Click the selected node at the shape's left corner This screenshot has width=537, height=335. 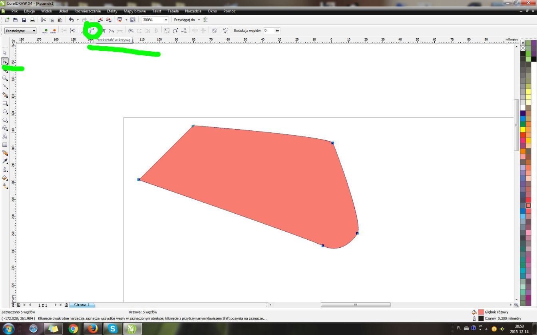(139, 179)
